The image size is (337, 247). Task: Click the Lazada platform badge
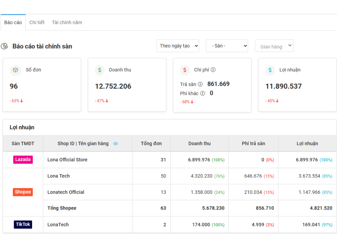pyautogui.click(x=23, y=160)
